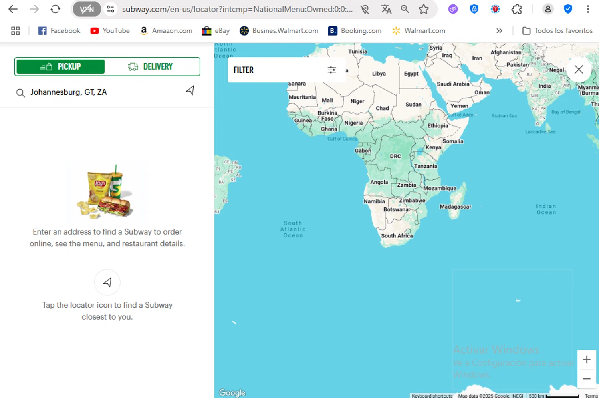Screen dimensions: 599x398
Task: Open the VPN extension badge in address bar
Action: coord(87,9)
